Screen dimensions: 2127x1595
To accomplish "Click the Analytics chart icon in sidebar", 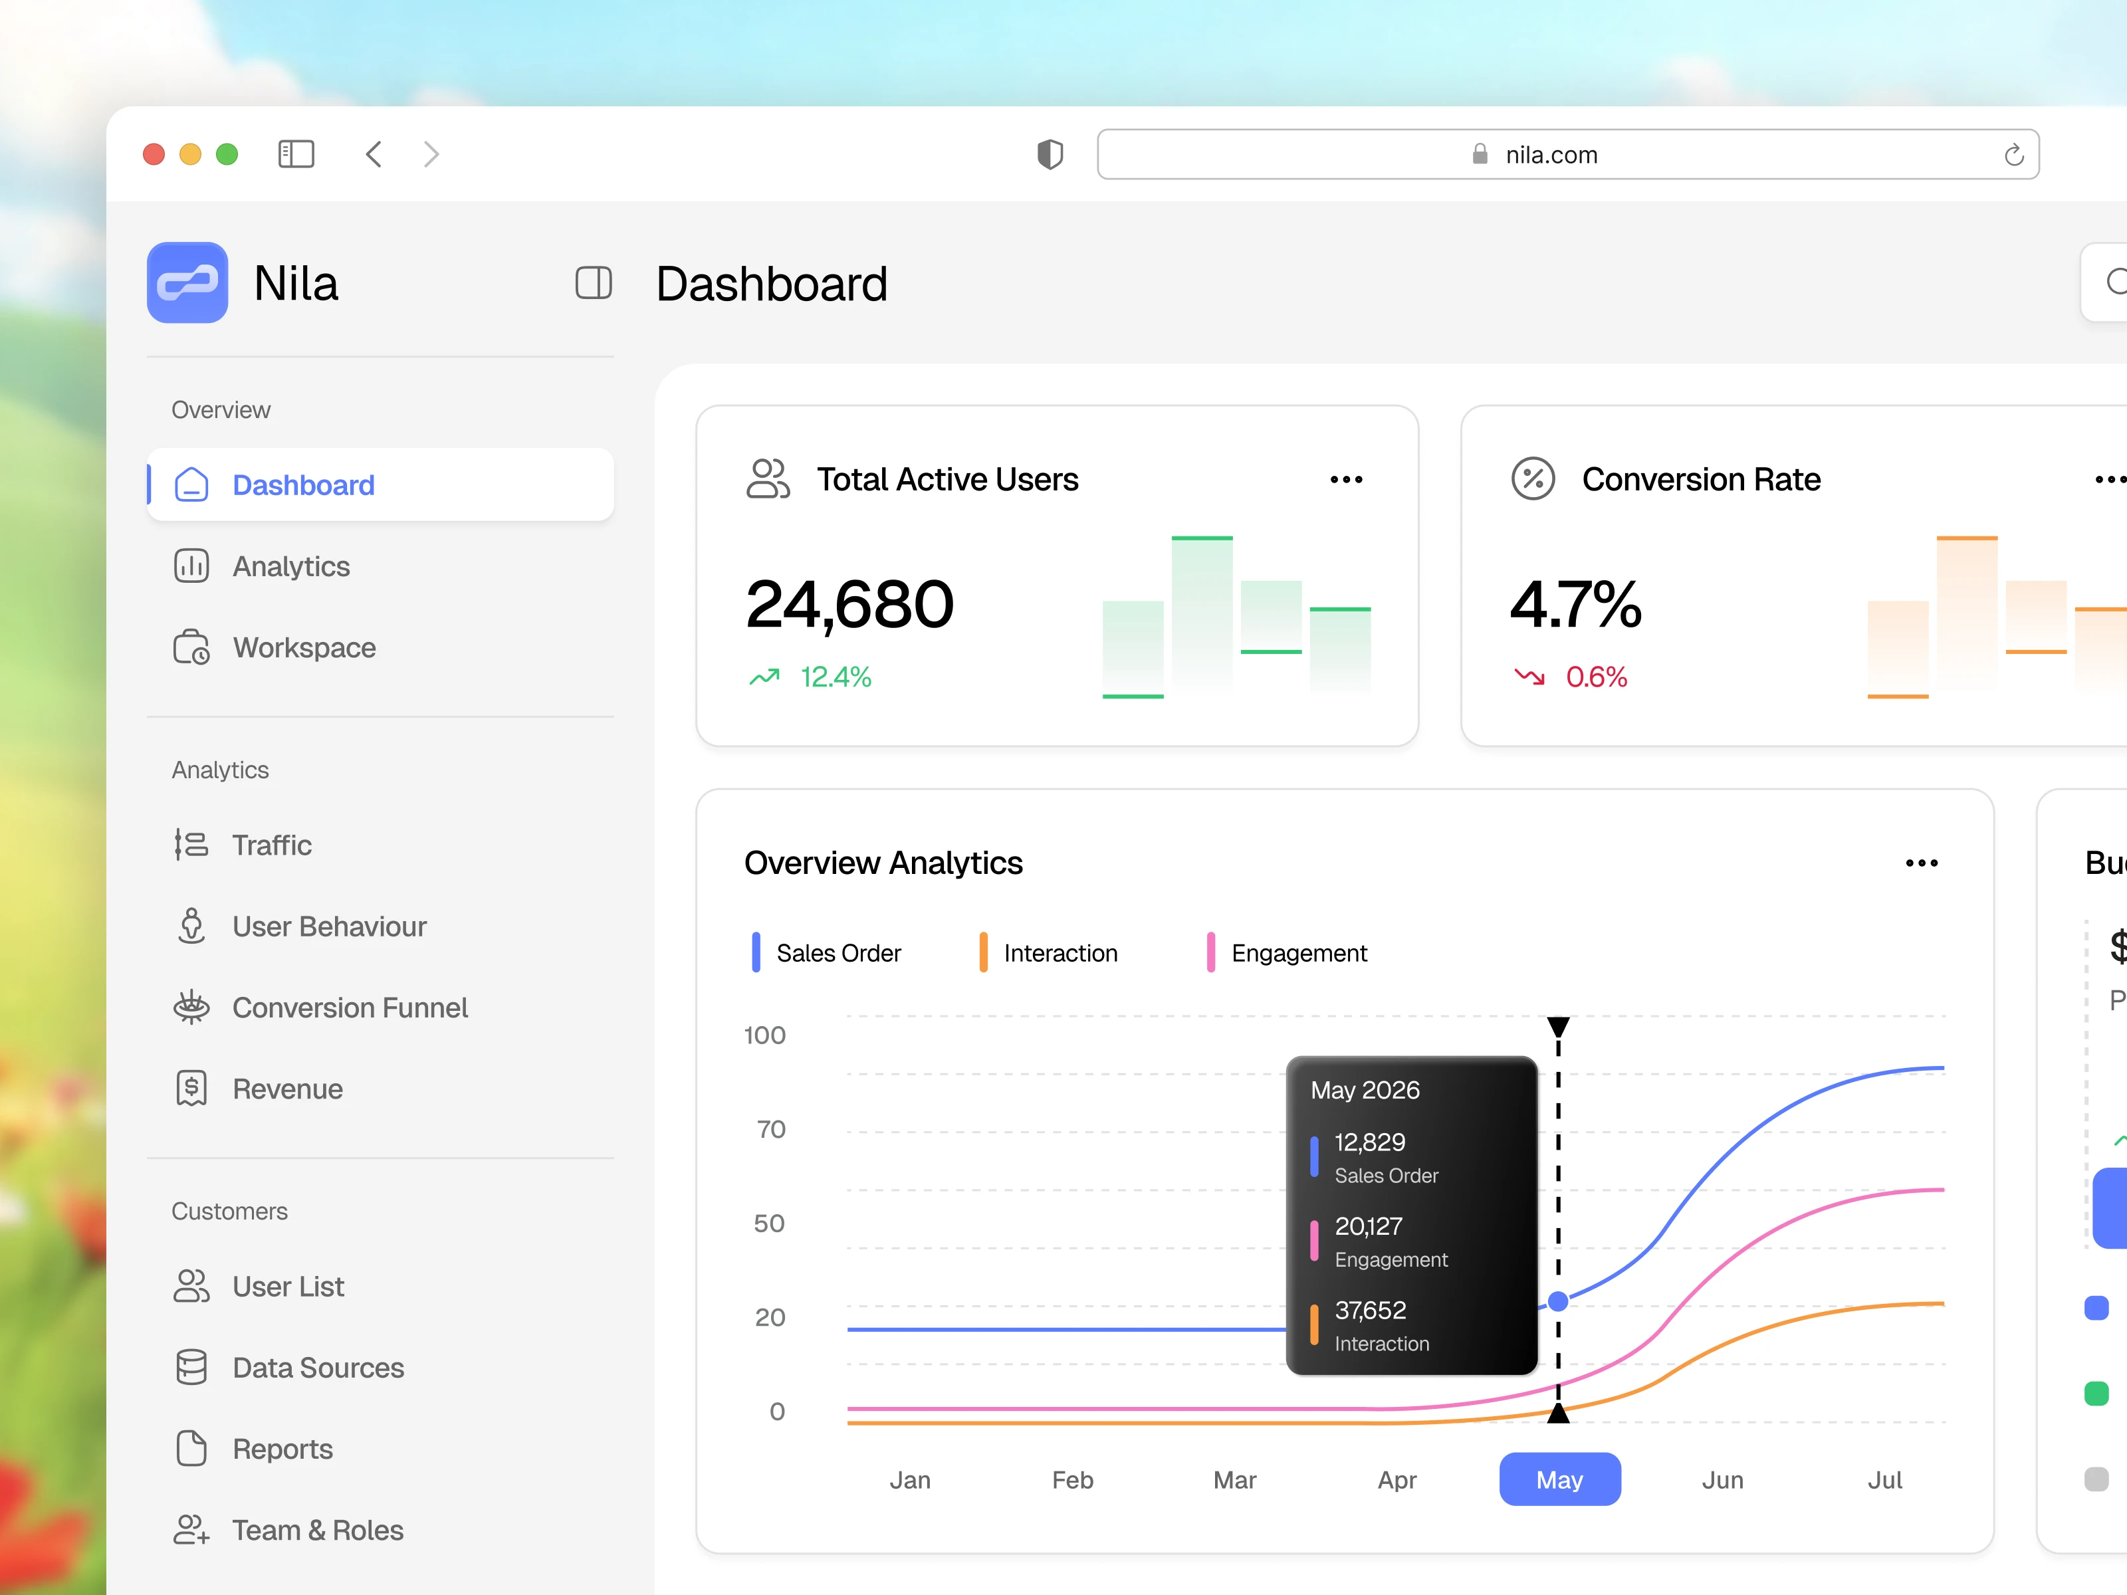I will tap(191, 566).
